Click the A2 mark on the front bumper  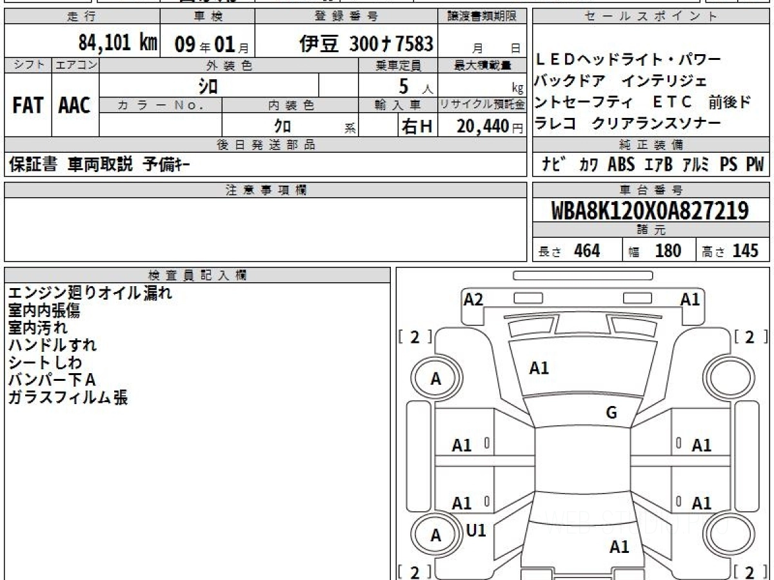pos(473,299)
